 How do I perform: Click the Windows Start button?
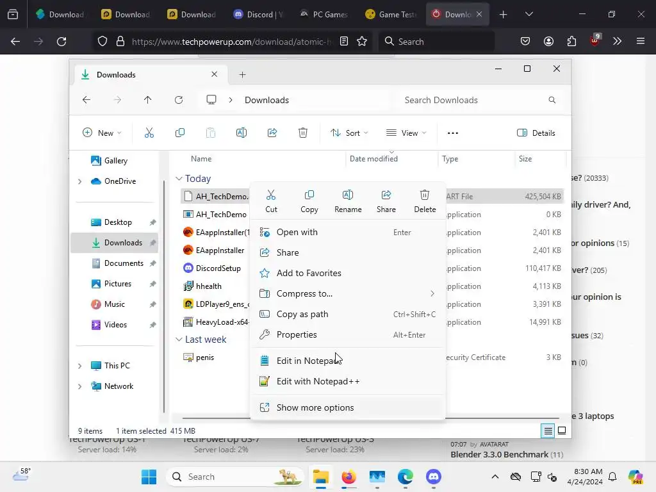click(x=149, y=477)
